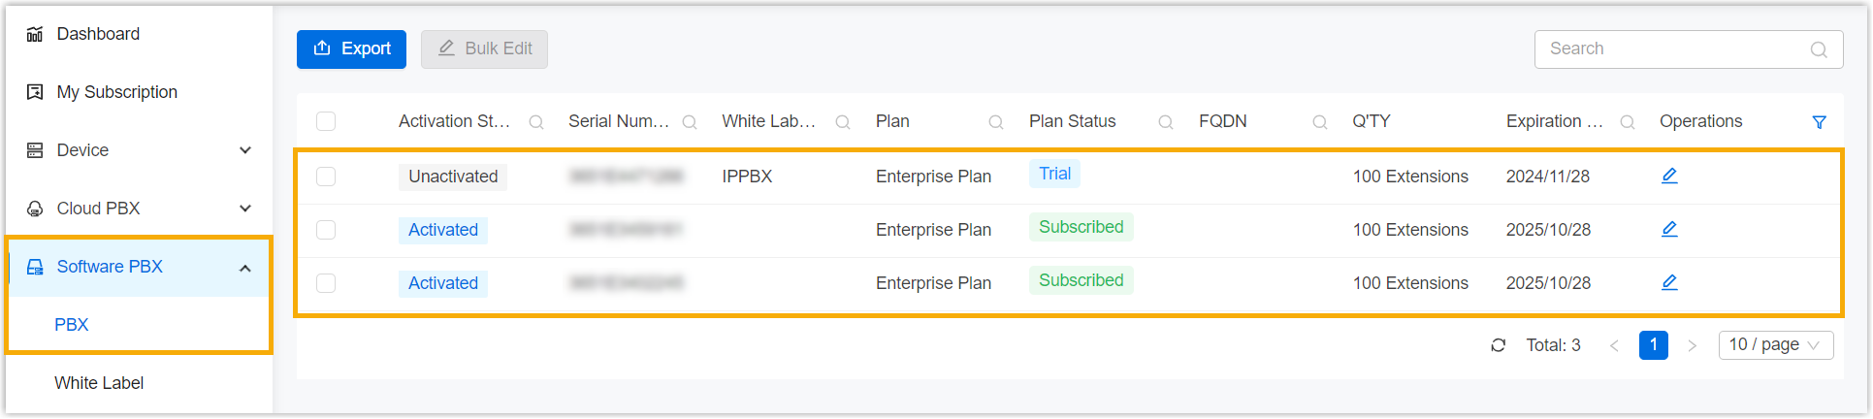1873x419 pixels.
Task: Click search icon in Plan Status column
Action: (x=1166, y=122)
